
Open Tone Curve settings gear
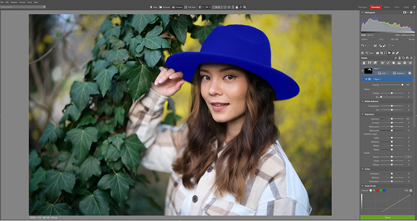click(x=411, y=190)
